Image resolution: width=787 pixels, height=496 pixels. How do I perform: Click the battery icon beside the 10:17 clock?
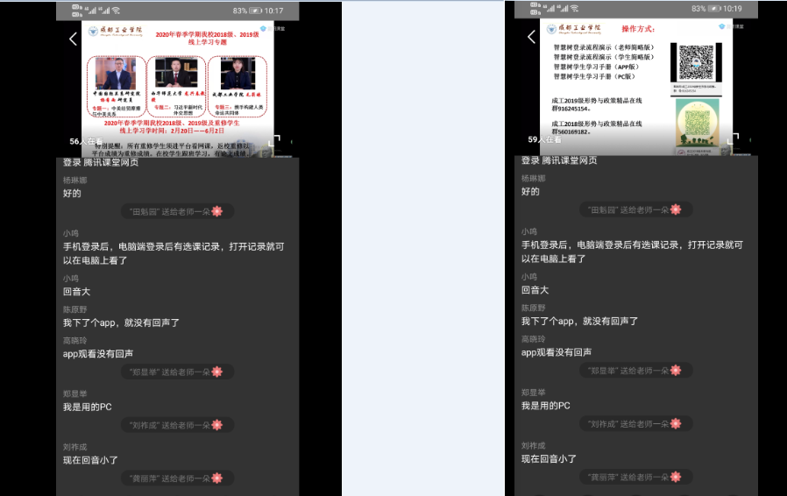click(255, 10)
